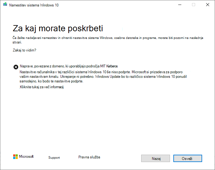Click the Windows 10 setup title bar icon

[5, 4]
